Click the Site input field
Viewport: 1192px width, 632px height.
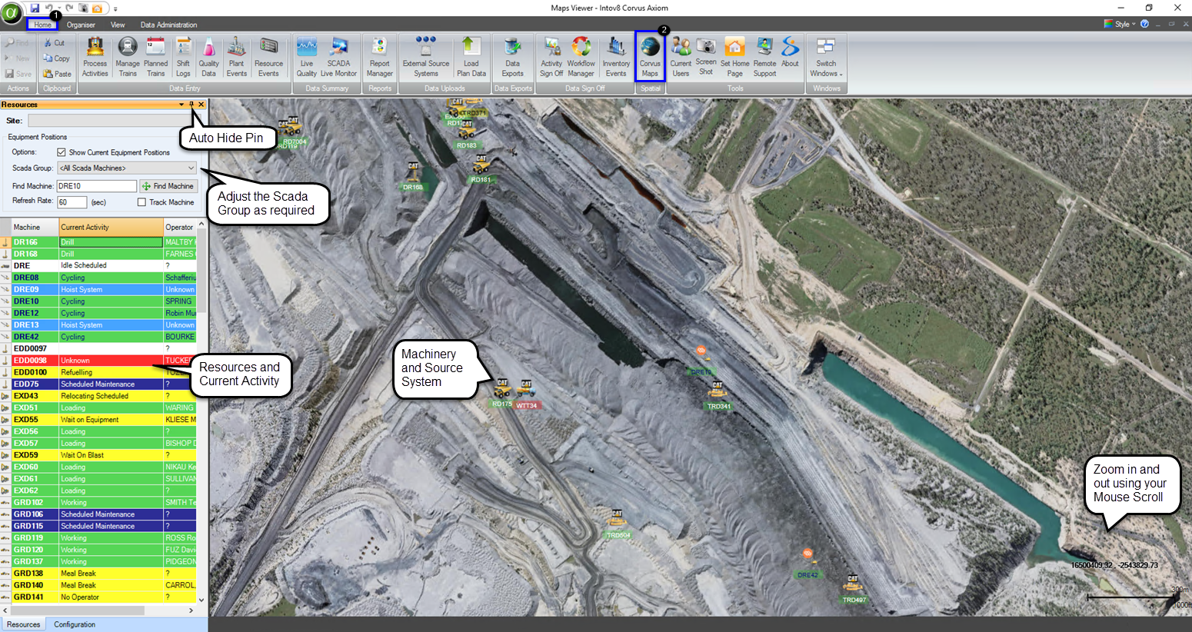point(113,121)
